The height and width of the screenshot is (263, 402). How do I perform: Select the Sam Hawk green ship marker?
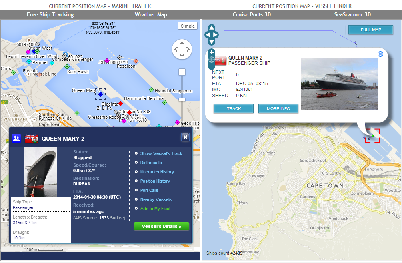[x=67, y=67]
